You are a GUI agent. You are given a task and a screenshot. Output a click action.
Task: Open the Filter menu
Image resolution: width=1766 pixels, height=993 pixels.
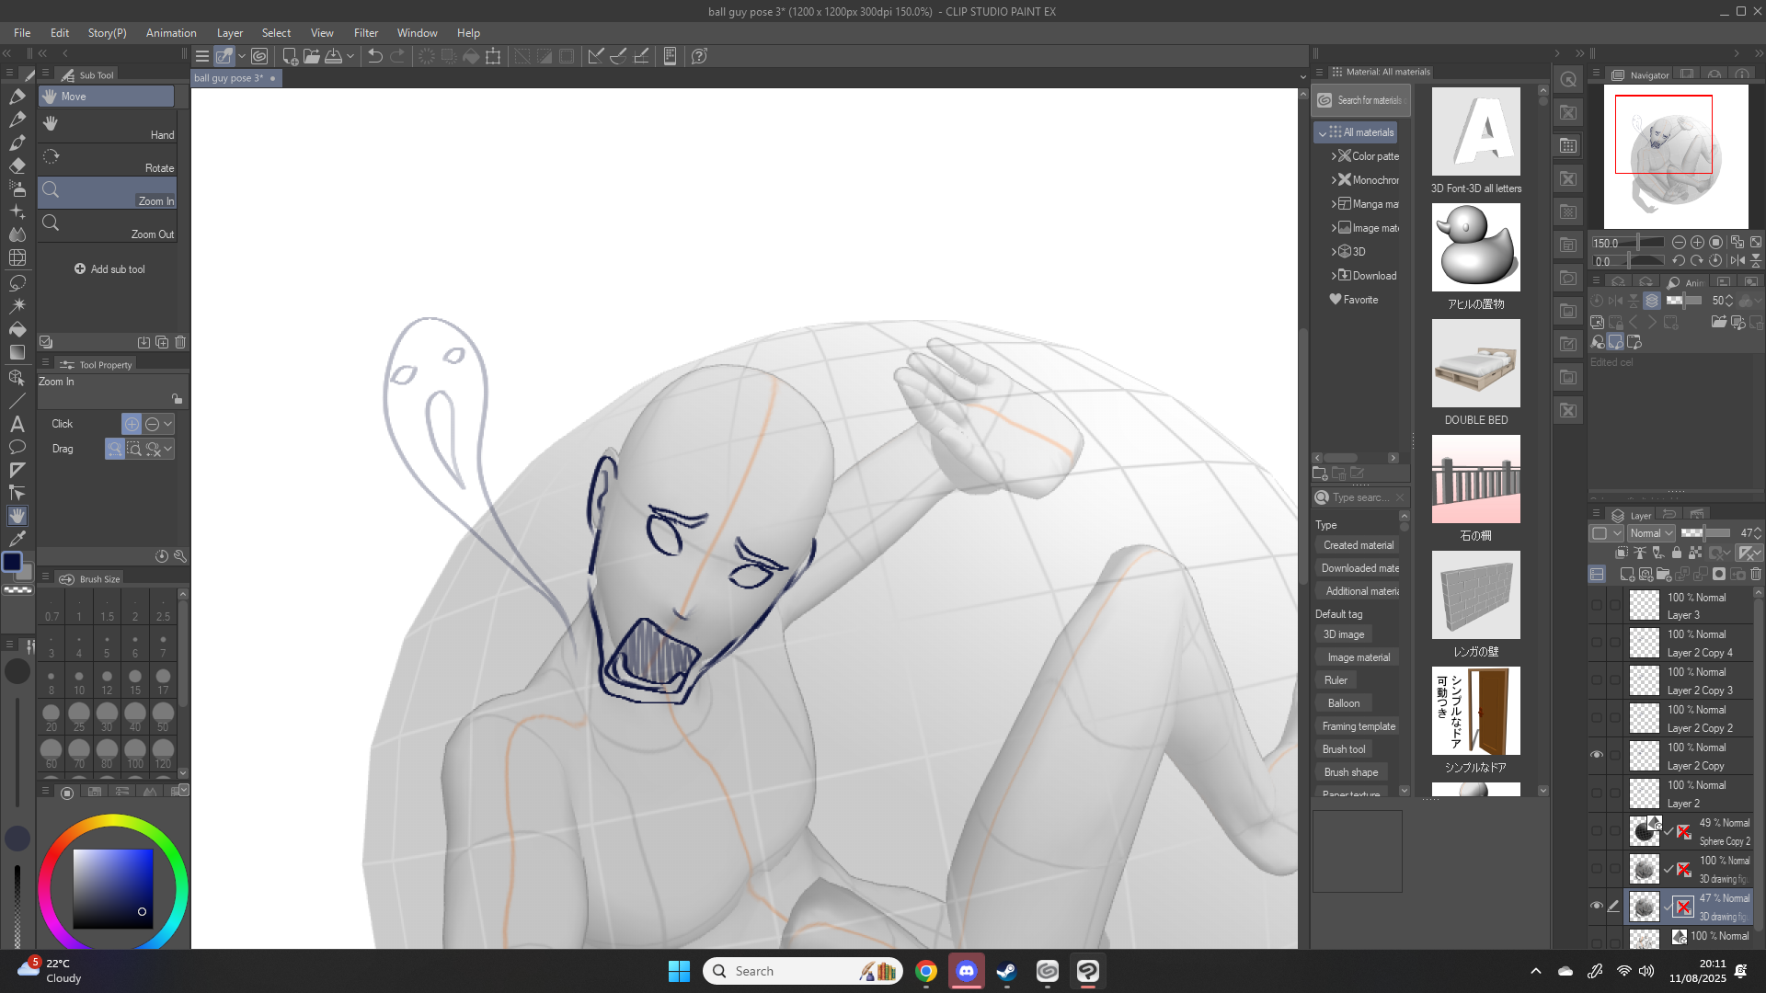click(365, 33)
